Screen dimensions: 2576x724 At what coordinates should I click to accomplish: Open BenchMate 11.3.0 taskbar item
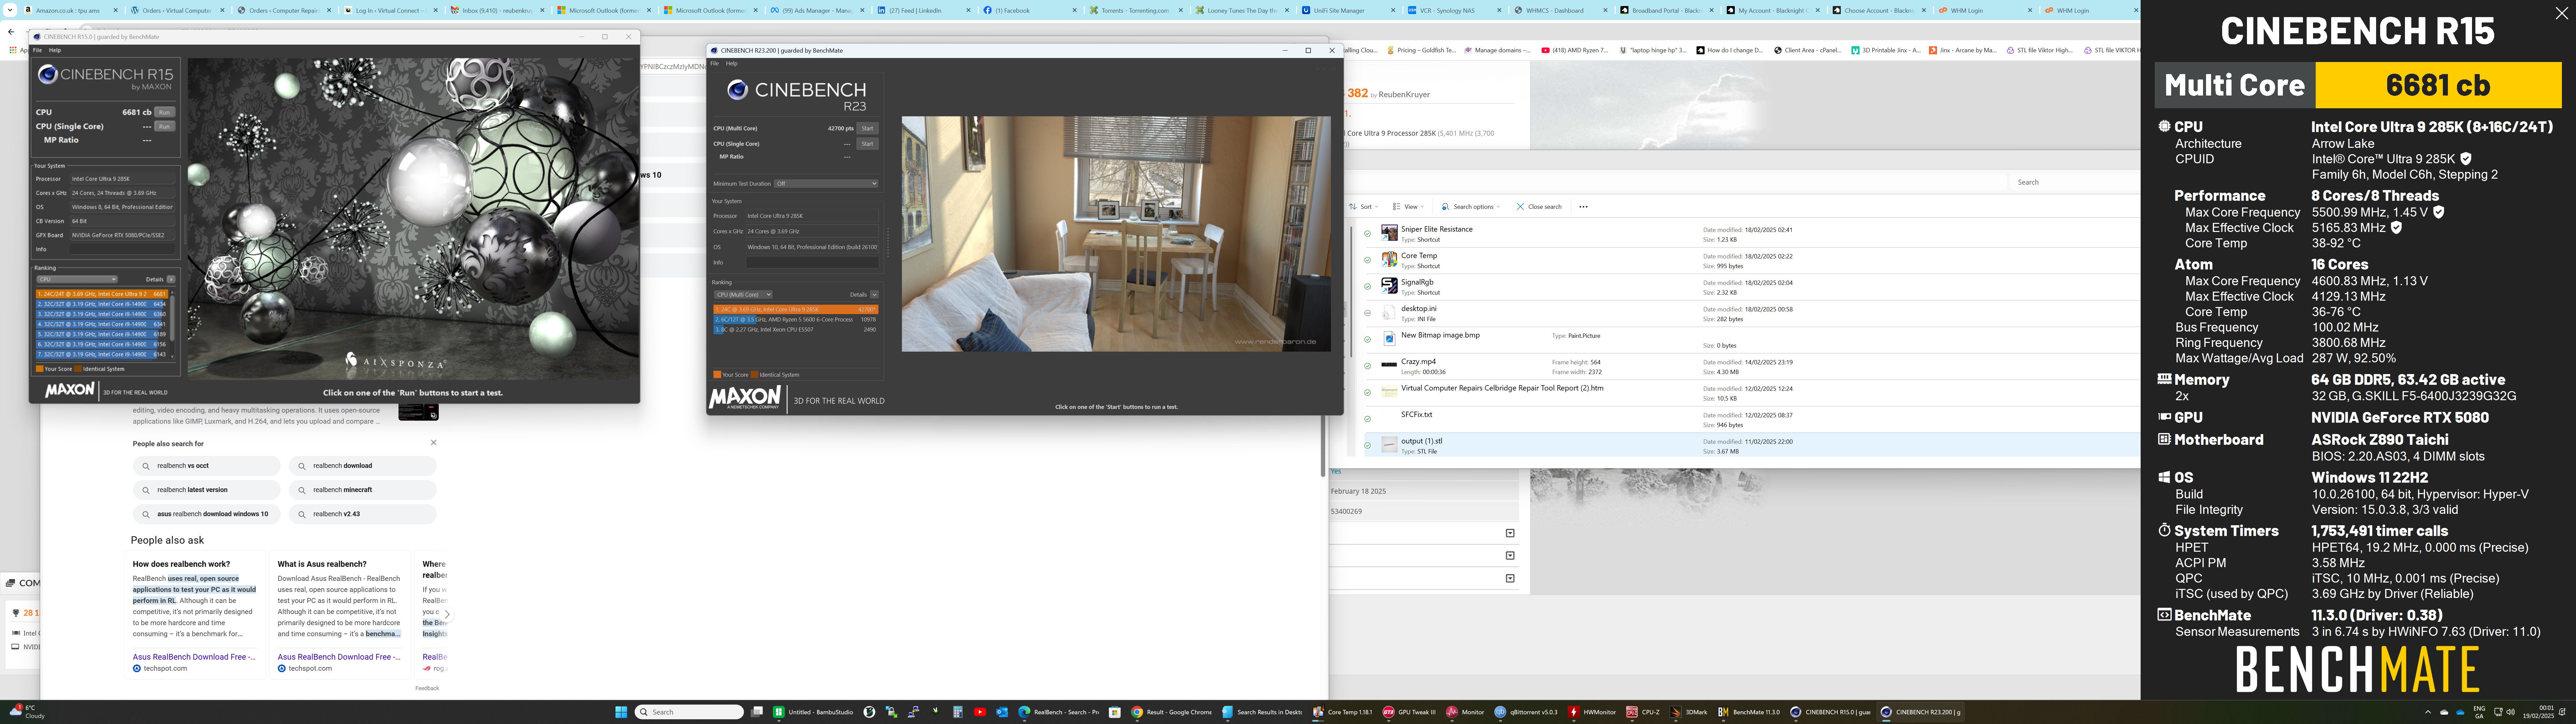click(1749, 712)
